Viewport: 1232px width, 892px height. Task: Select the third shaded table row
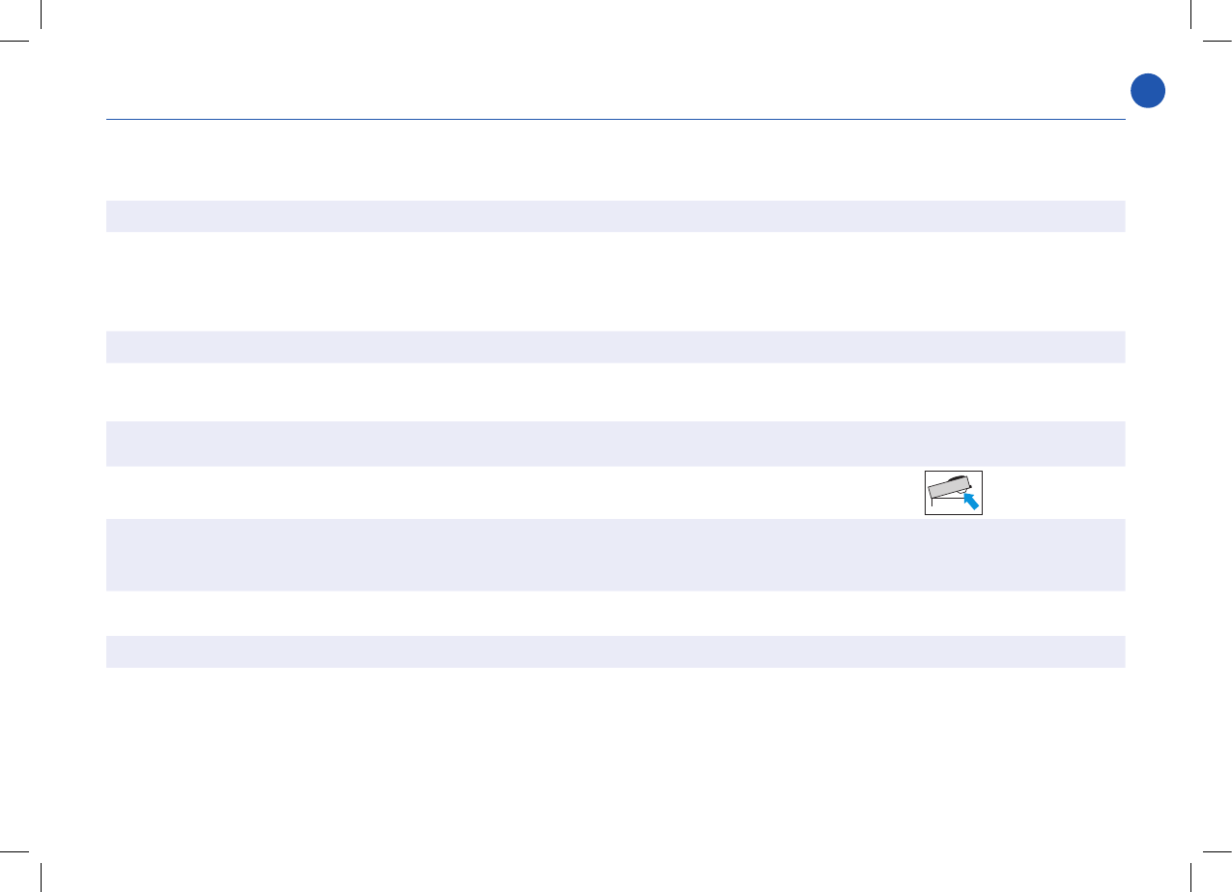[x=615, y=444]
